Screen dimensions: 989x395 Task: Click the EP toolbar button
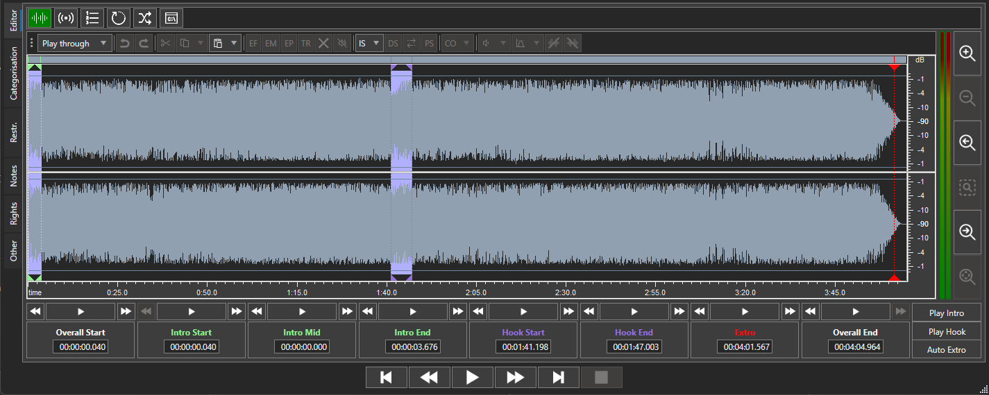coord(289,43)
